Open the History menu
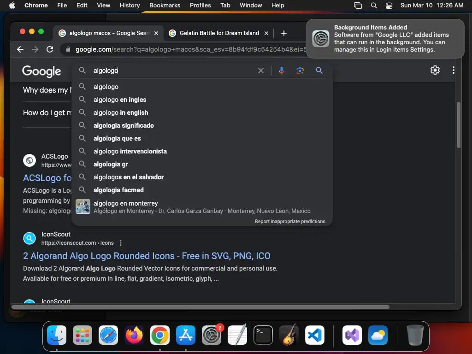Image resolution: width=472 pixels, height=354 pixels. [130, 6]
